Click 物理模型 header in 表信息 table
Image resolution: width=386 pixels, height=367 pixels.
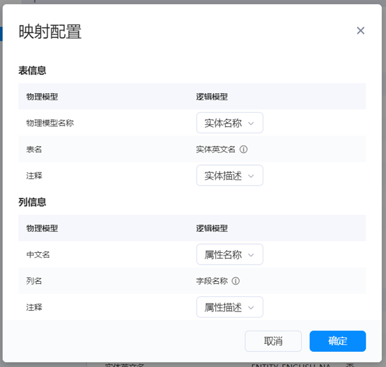click(42, 96)
